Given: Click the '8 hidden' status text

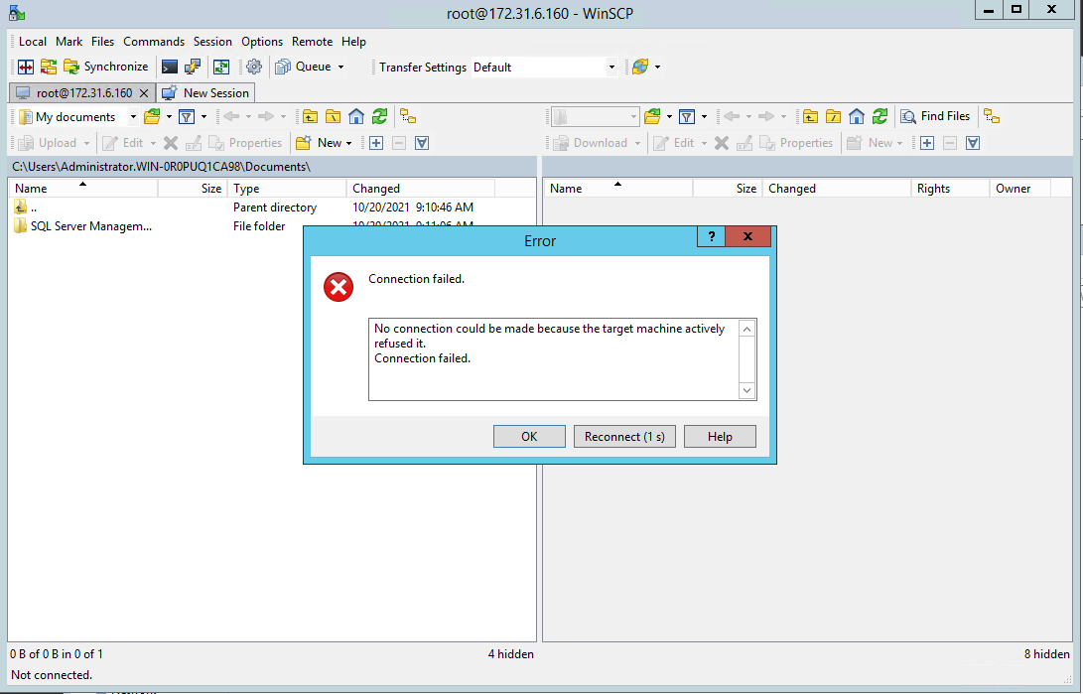Looking at the screenshot, I should [1046, 654].
